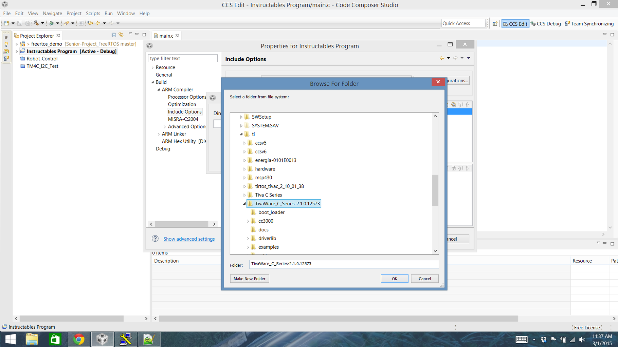The image size is (618, 347).
Task: Open the perspective picker icon beside Quick Access
Action: (x=495, y=23)
